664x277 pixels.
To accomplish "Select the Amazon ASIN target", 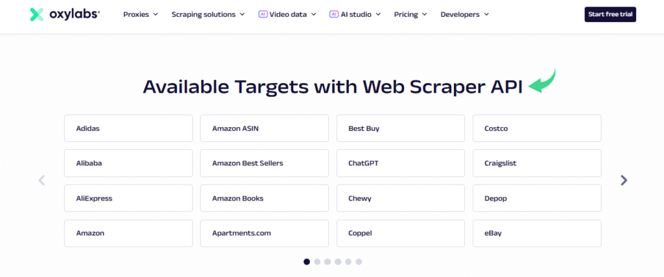I will pyautogui.click(x=264, y=128).
